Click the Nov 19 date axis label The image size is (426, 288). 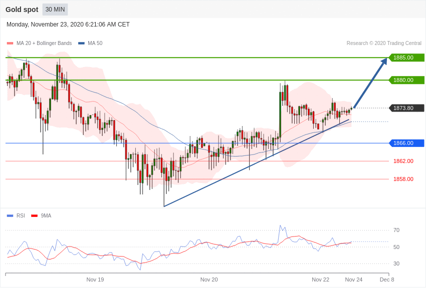point(95,279)
